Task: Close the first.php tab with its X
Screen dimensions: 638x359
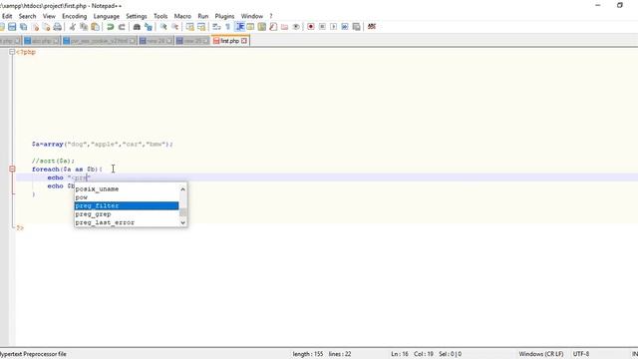Action: pos(243,41)
